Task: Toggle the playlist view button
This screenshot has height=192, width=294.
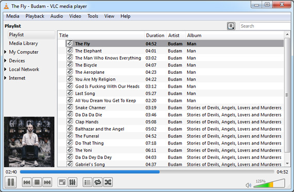Action: coord(87,182)
